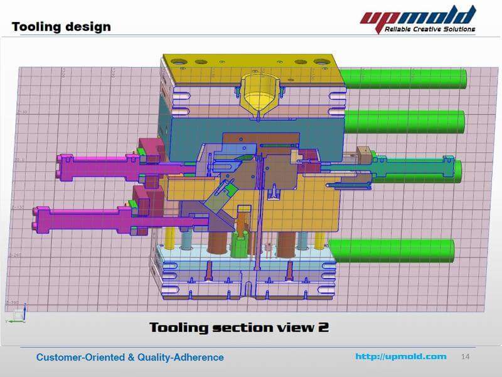Viewport: 502px width, 377px height.
Task: Select the lowest green guide pillar
Action: tap(392, 250)
